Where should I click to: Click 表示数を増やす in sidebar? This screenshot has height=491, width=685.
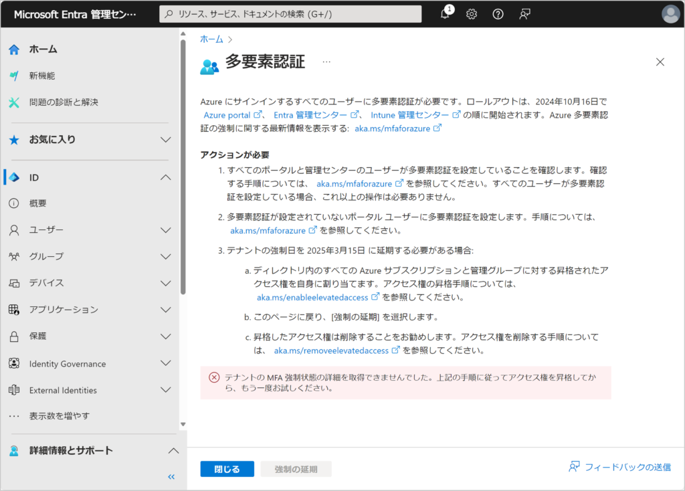click(60, 416)
